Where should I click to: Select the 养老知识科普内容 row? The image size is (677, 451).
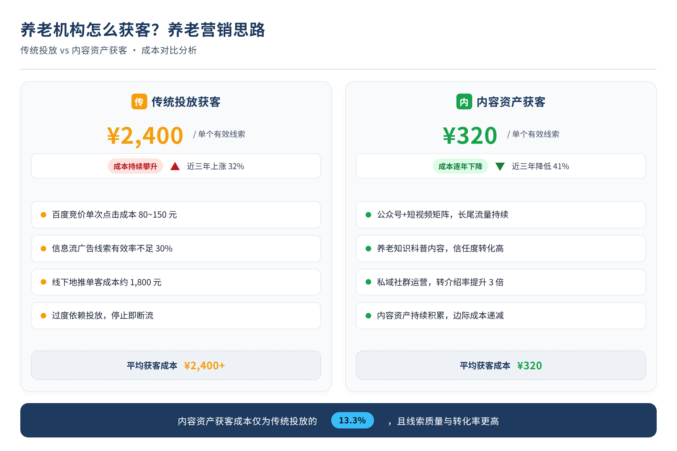501,249
